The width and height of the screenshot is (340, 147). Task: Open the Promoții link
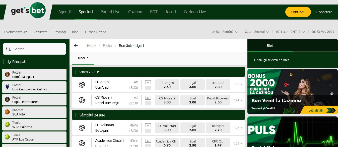click(x=60, y=32)
